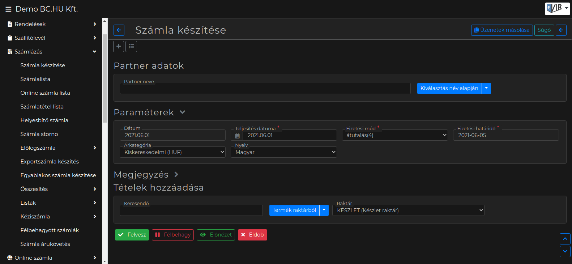Click the Előnézet preview button
Viewport: 572px width, 264px height.
216,235
